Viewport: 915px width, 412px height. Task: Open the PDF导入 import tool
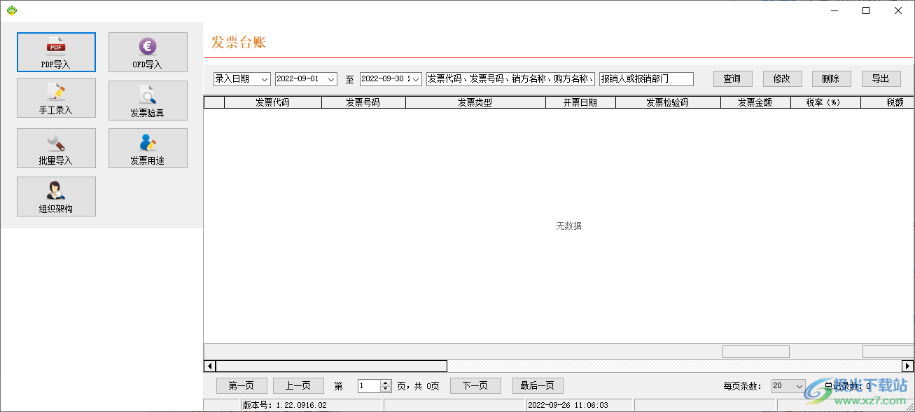56,52
